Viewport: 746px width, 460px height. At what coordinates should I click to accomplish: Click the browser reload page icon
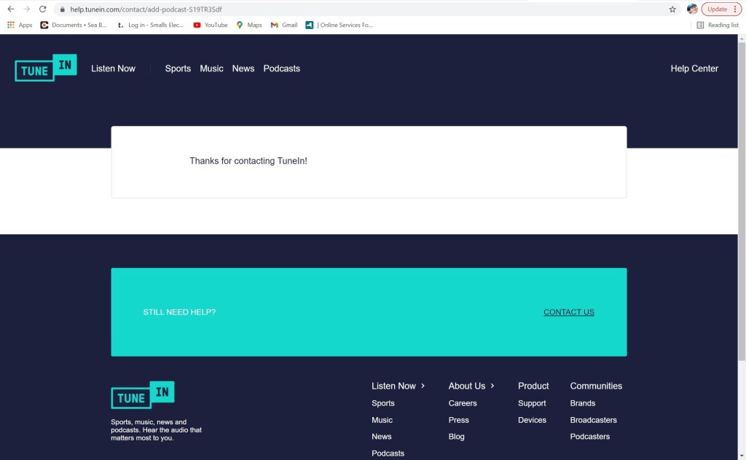pyautogui.click(x=42, y=9)
